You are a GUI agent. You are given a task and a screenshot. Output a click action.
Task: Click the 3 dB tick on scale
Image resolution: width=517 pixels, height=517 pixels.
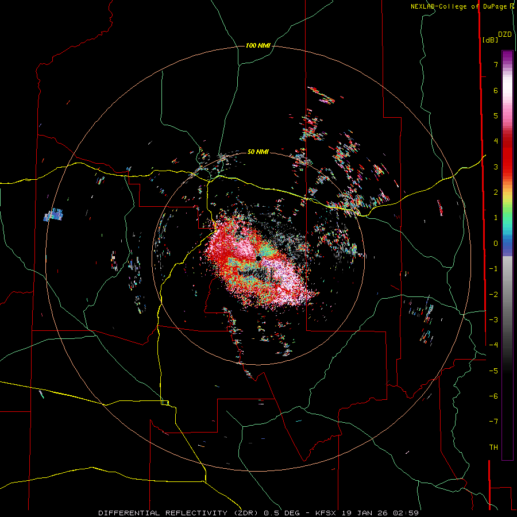[x=496, y=167]
